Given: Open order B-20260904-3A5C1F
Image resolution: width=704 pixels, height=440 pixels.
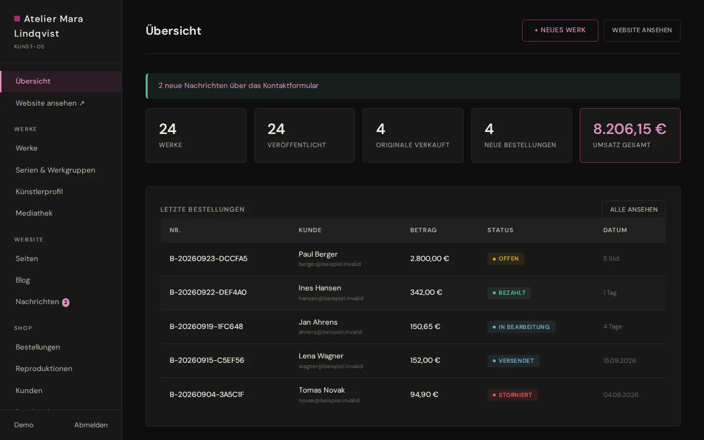Looking at the screenshot, I should point(207,395).
